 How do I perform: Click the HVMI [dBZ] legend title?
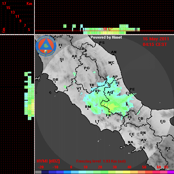click(48, 161)
